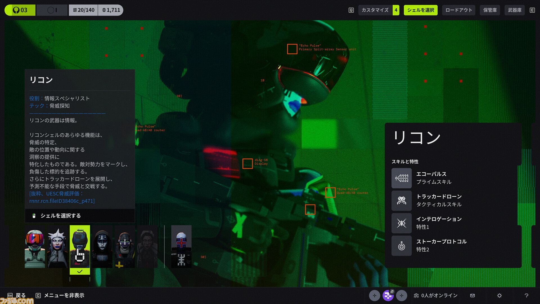Open the 保管庫 tab

[490, 10]
